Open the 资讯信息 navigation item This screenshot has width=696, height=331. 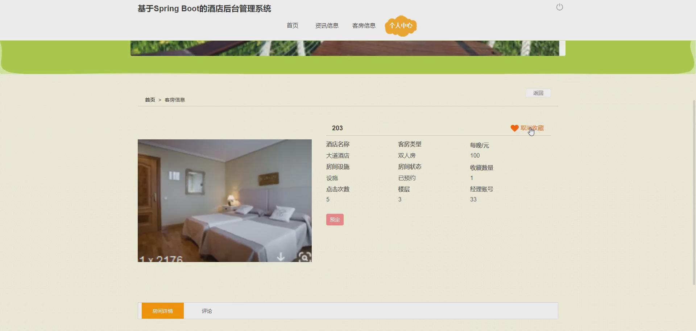tap(327, 25)
